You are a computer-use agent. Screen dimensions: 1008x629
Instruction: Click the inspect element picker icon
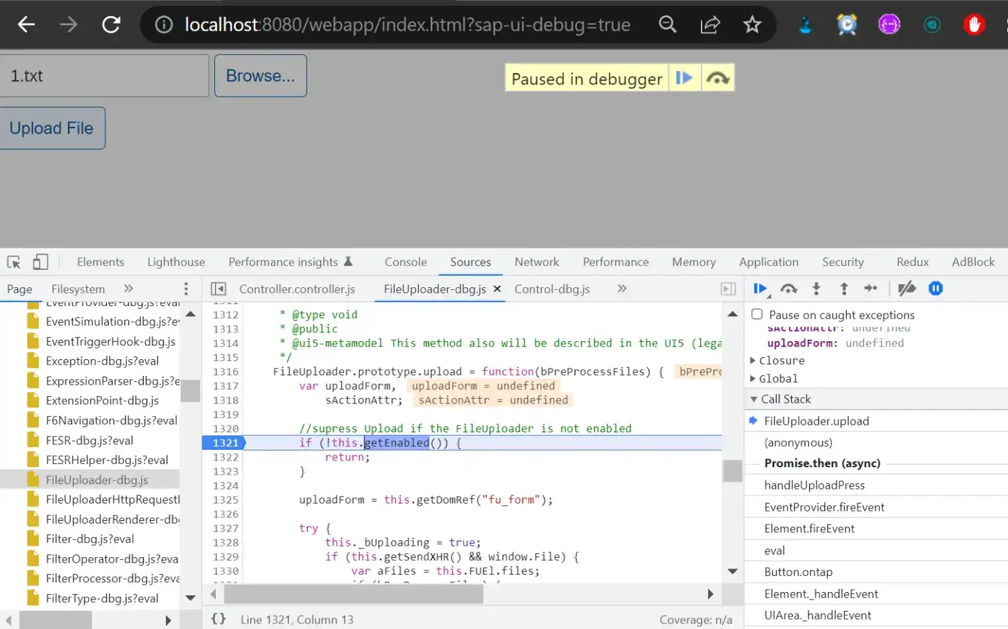(13, 262)
